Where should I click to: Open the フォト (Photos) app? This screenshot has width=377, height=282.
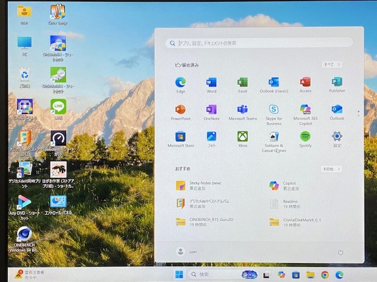tap(211, 139)
